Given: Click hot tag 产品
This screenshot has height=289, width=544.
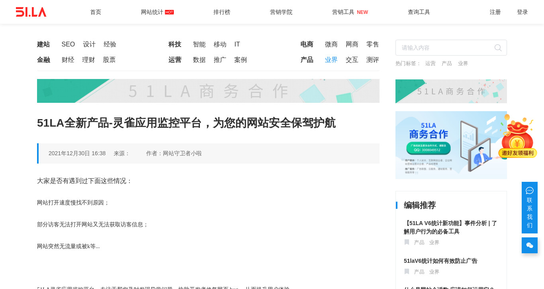Looking at the screenshot, I should coord(447,64).
